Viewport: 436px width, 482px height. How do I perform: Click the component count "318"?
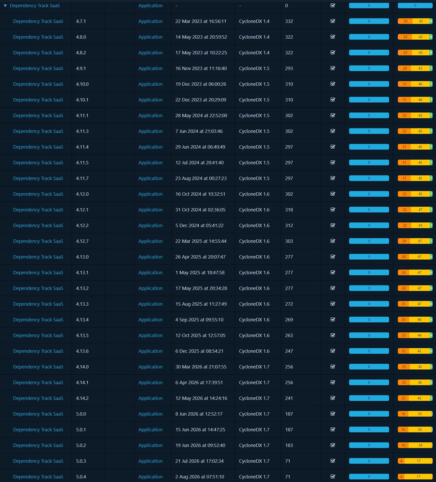pos(289,210)
